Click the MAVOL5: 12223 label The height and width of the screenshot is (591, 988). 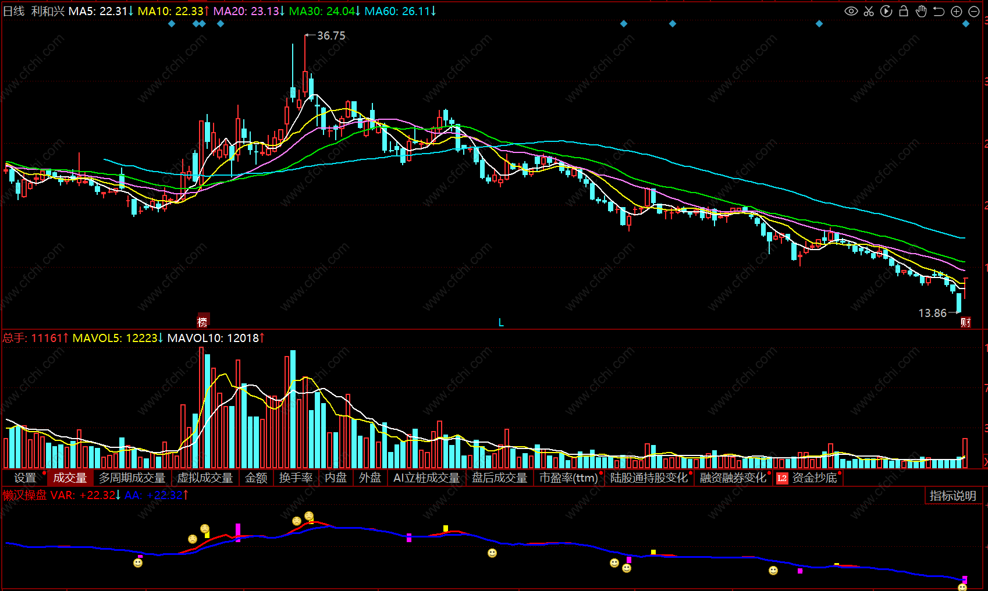click(x=118, y=338)
